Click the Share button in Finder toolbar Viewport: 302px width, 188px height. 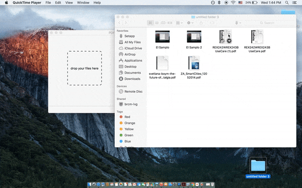201,23
